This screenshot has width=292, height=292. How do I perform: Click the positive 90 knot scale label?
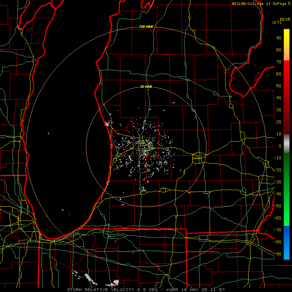coord(279,38)
